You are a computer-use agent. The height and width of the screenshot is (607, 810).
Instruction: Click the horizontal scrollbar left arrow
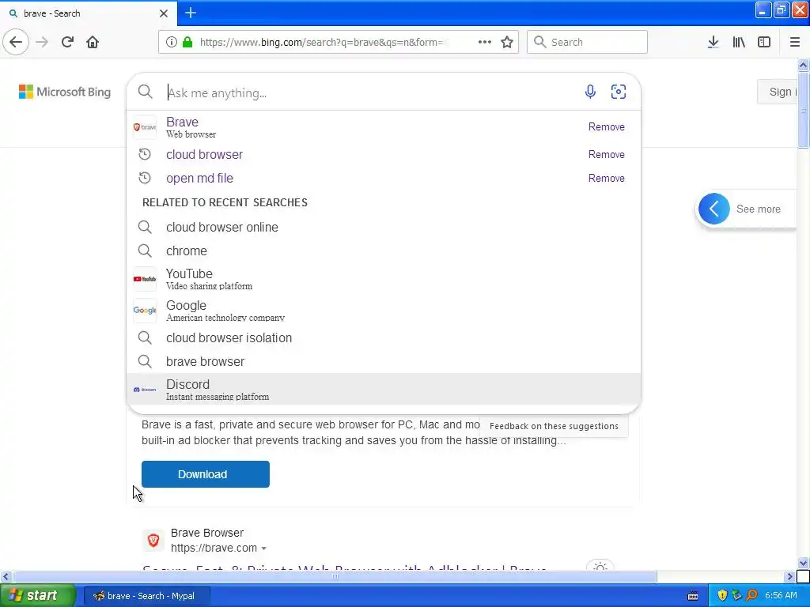click(6, 576)
